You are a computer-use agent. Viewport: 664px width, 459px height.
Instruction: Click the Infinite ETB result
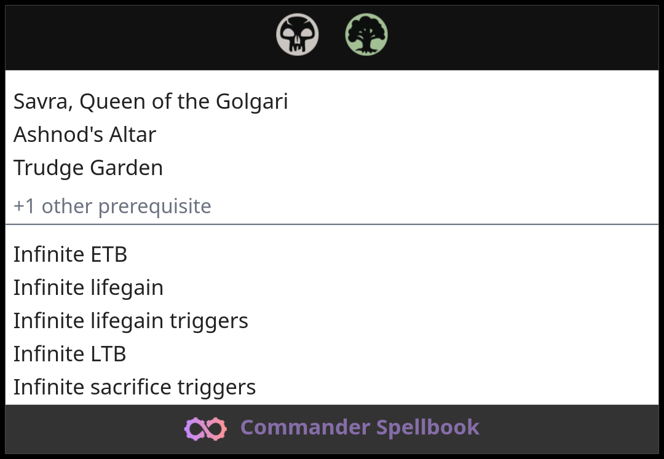pos(70,254)
